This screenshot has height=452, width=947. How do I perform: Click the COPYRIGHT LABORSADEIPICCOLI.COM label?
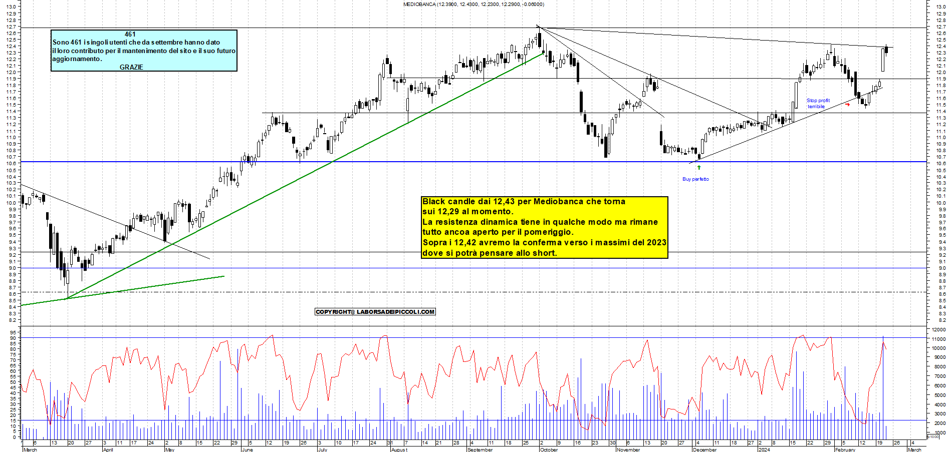click(375, 312)
